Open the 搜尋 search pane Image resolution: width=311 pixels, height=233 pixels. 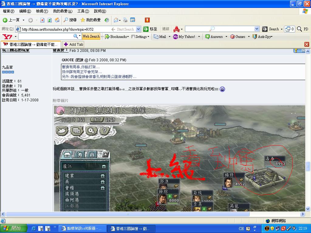70,20
